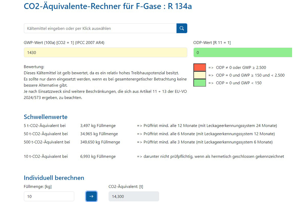Click the blue arrow calculate button
The image size is (308, 202).
click(x=91, y=196)
